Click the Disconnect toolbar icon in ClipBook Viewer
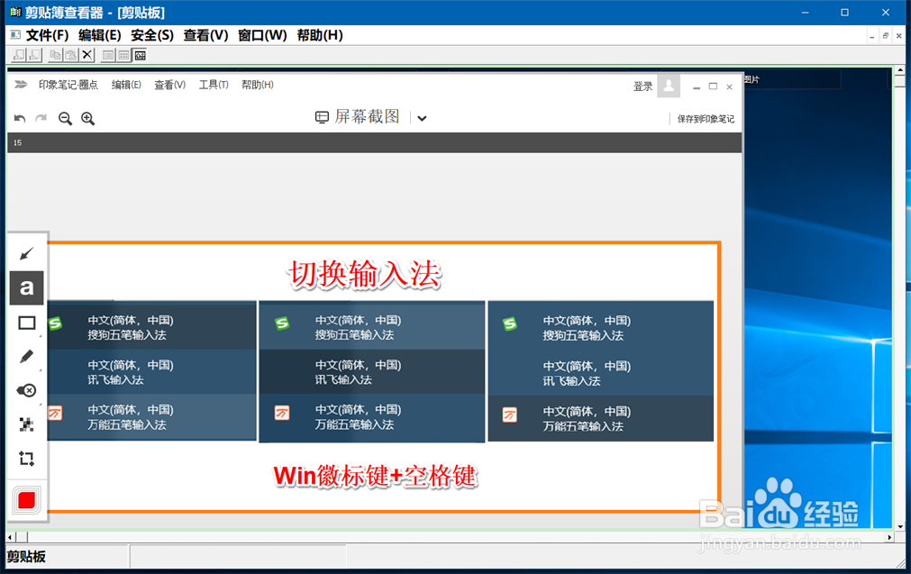Viewport: 911px width, 574px height. tap(35, 55)
